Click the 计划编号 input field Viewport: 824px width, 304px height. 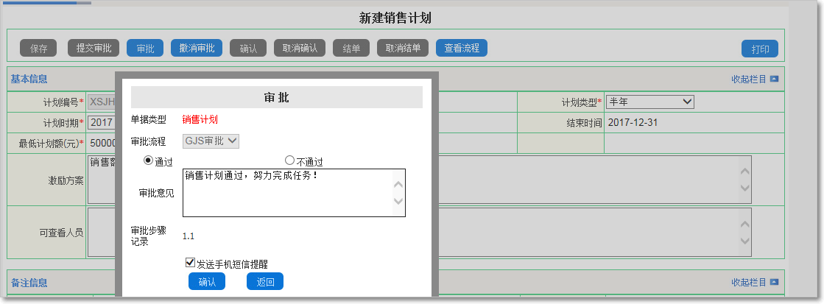[102, 102]
